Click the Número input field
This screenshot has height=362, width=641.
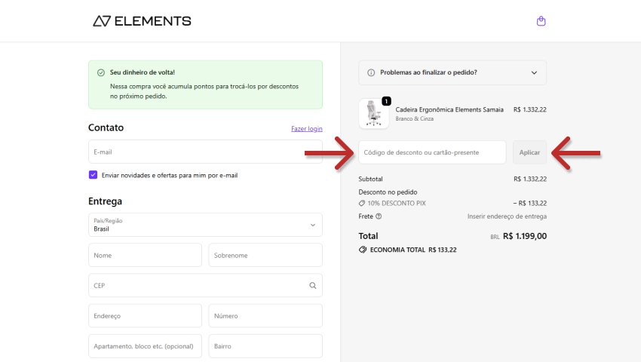pos(265,316)
